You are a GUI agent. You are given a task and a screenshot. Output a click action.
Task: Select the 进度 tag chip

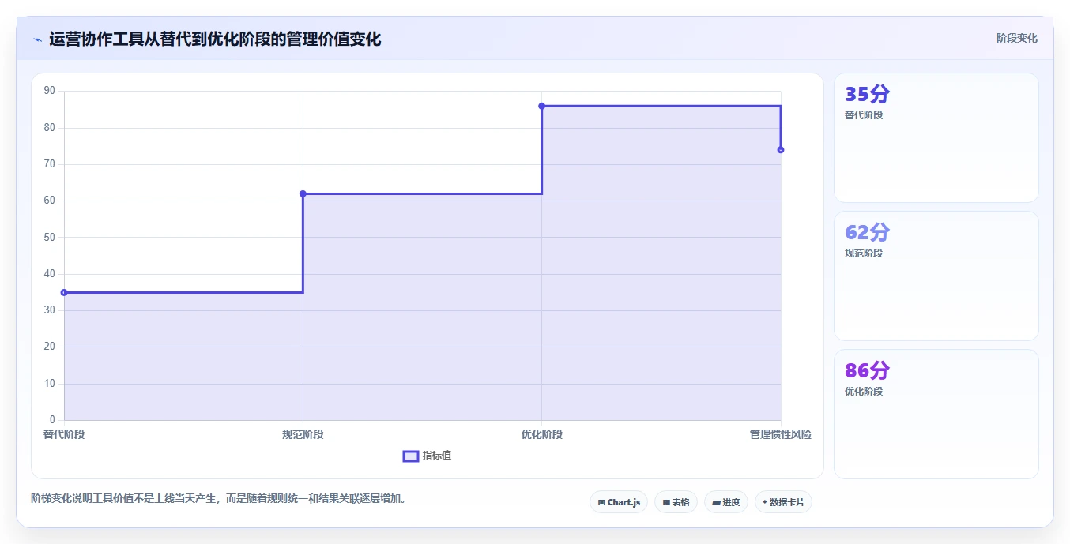726,502
